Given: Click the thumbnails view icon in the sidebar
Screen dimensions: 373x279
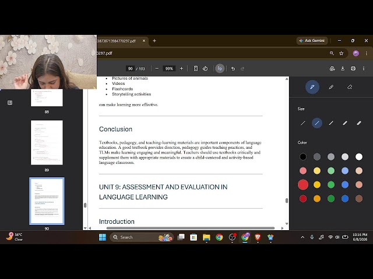Looking at the screenshot, I should coord(10,102).
